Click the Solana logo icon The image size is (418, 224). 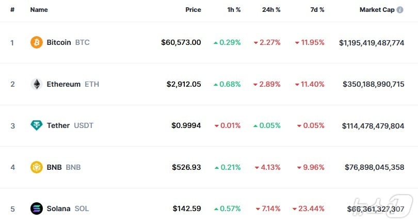point(37,209)
